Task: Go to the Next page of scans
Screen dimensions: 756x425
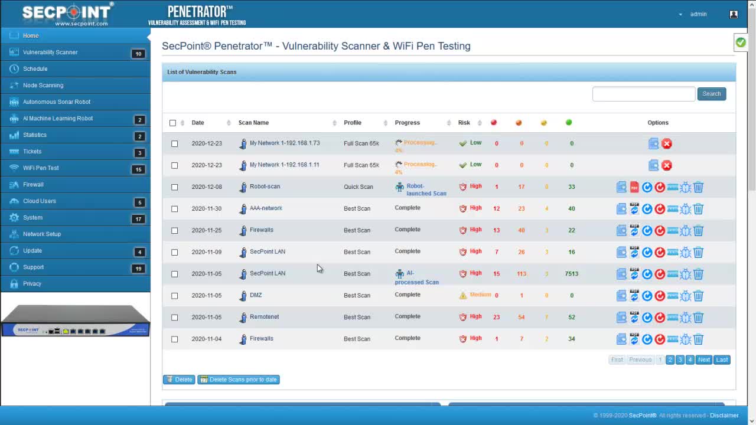Action: click(704, 359)
